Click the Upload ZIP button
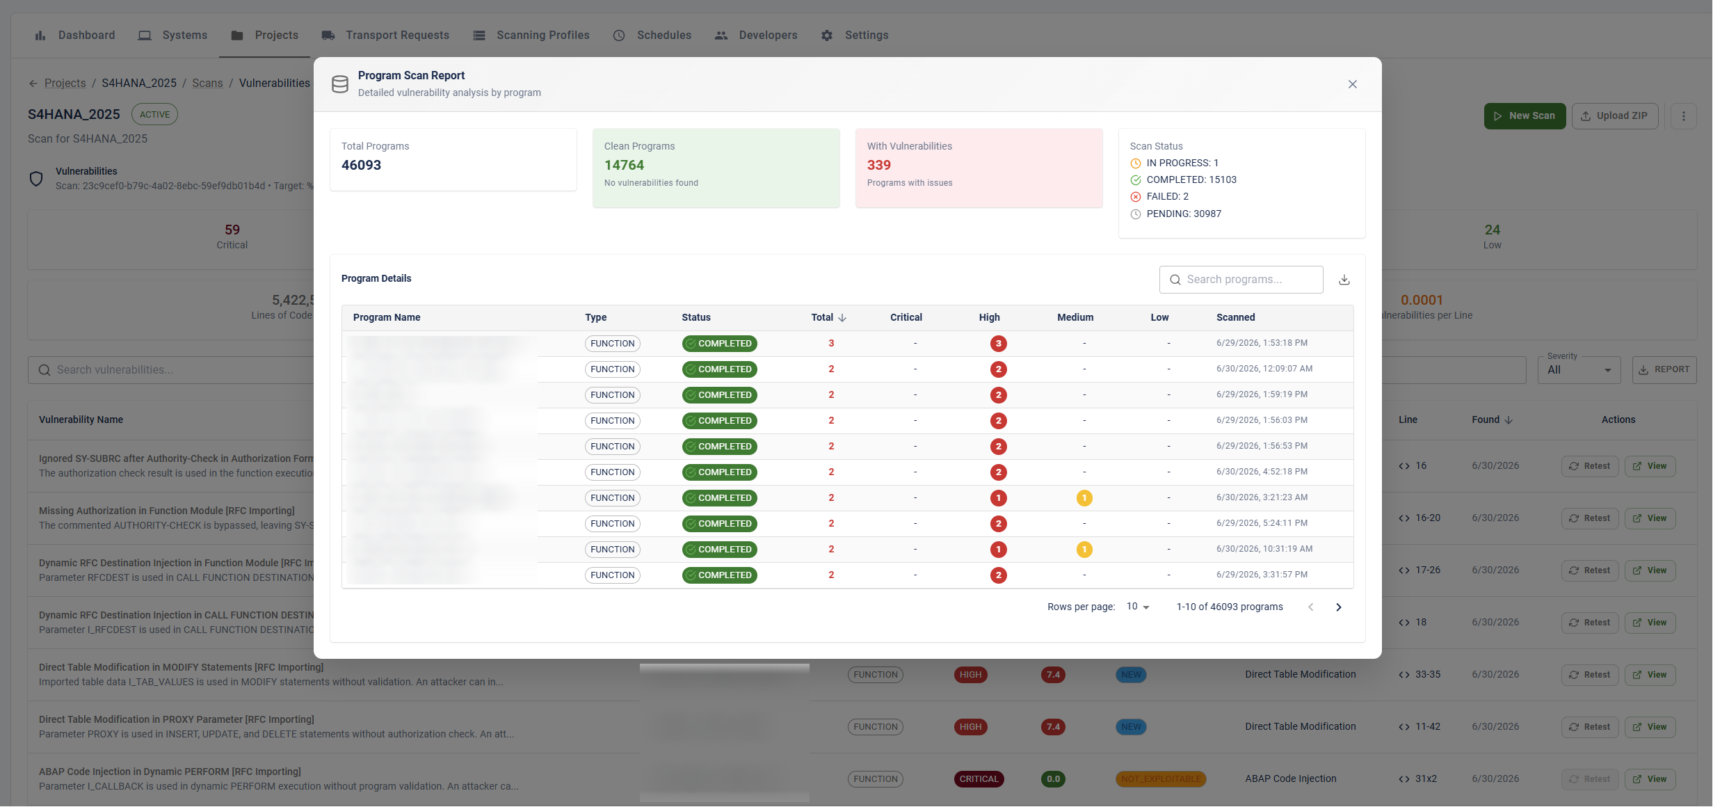This screenshot has width=1713, height=807. [1615, 116]
